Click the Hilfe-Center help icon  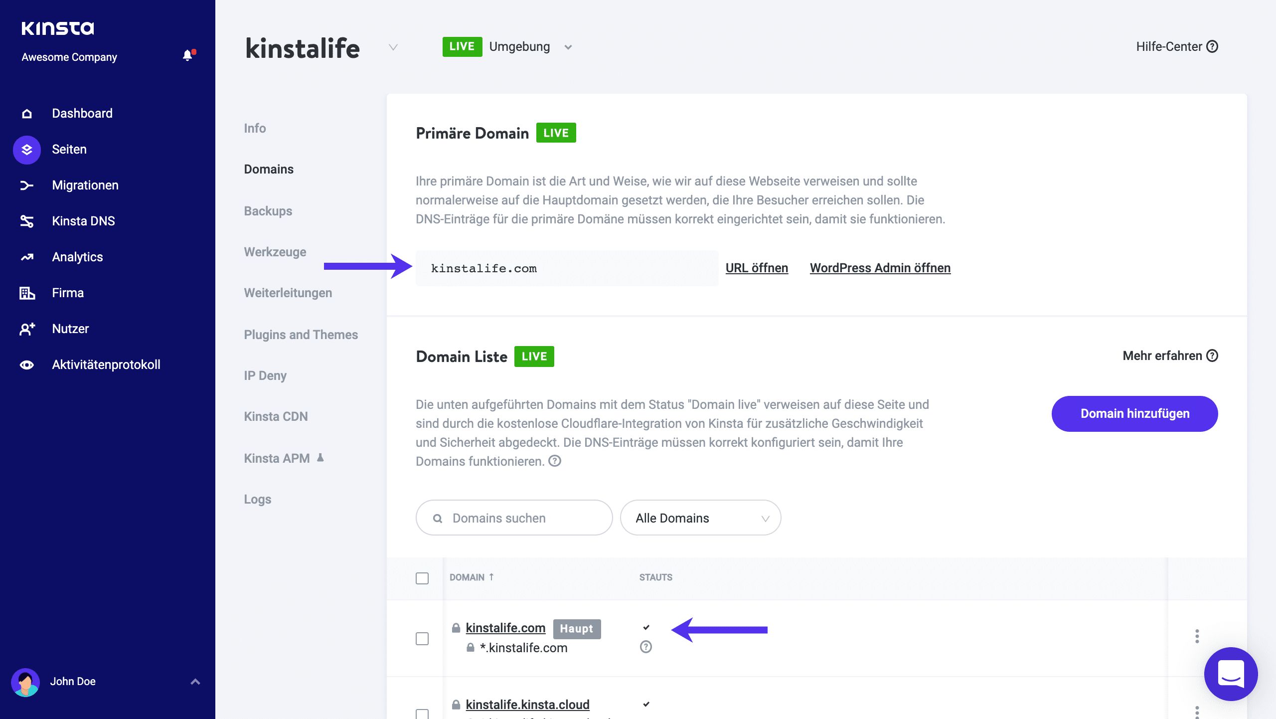(1213, 46)
